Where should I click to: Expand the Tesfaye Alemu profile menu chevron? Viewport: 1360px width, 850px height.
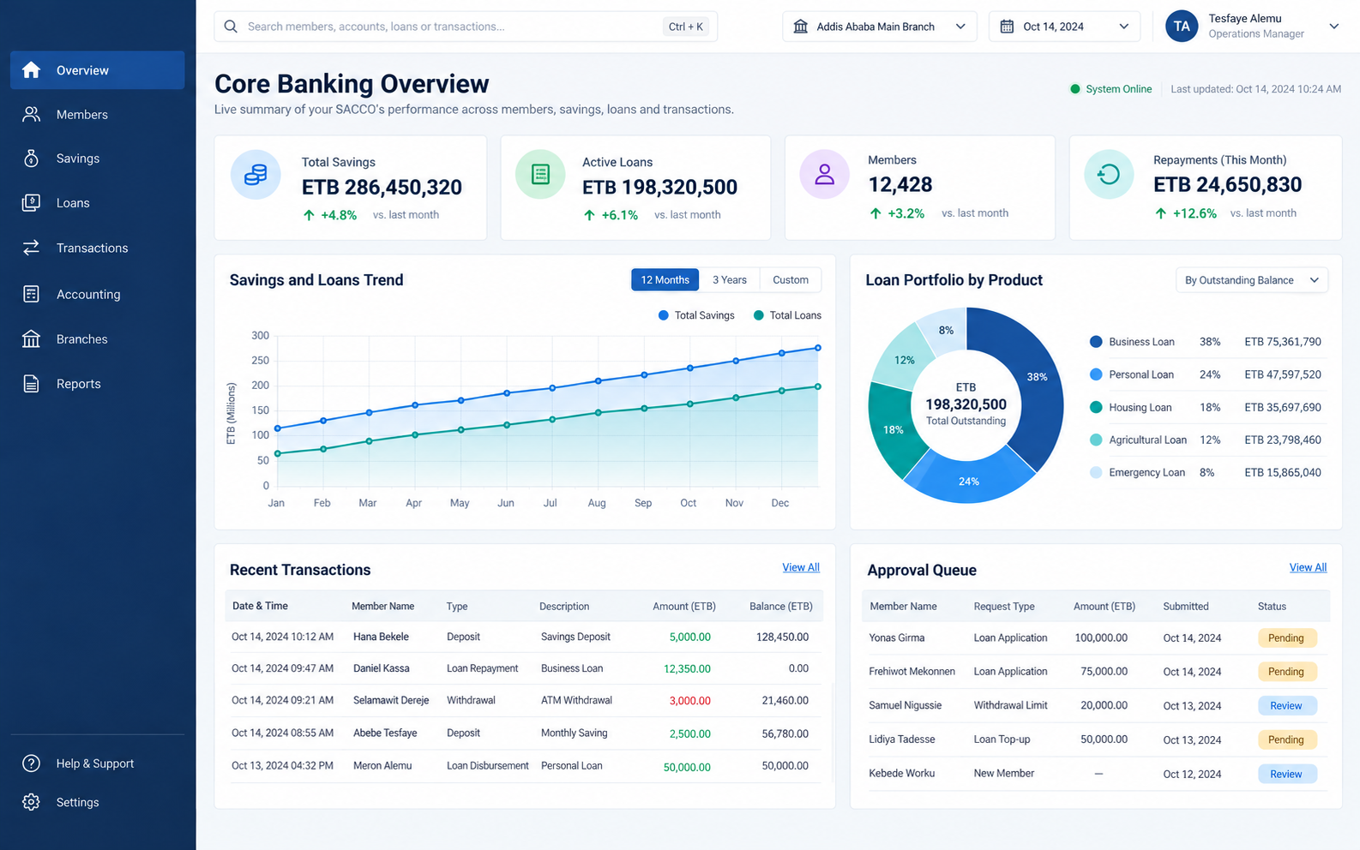(1333, 27)
